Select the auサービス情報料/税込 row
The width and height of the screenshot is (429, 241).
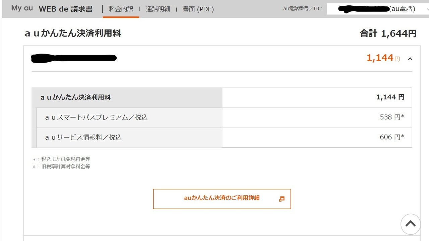[x=222, y=138]
